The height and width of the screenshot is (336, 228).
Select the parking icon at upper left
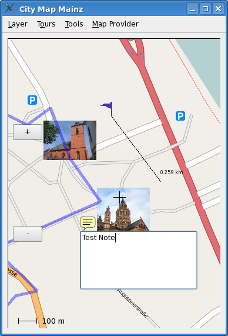coord(32,100)
